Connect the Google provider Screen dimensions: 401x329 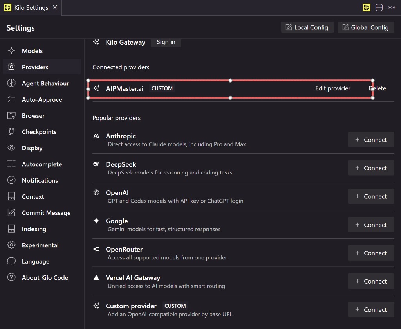(371, 225)
